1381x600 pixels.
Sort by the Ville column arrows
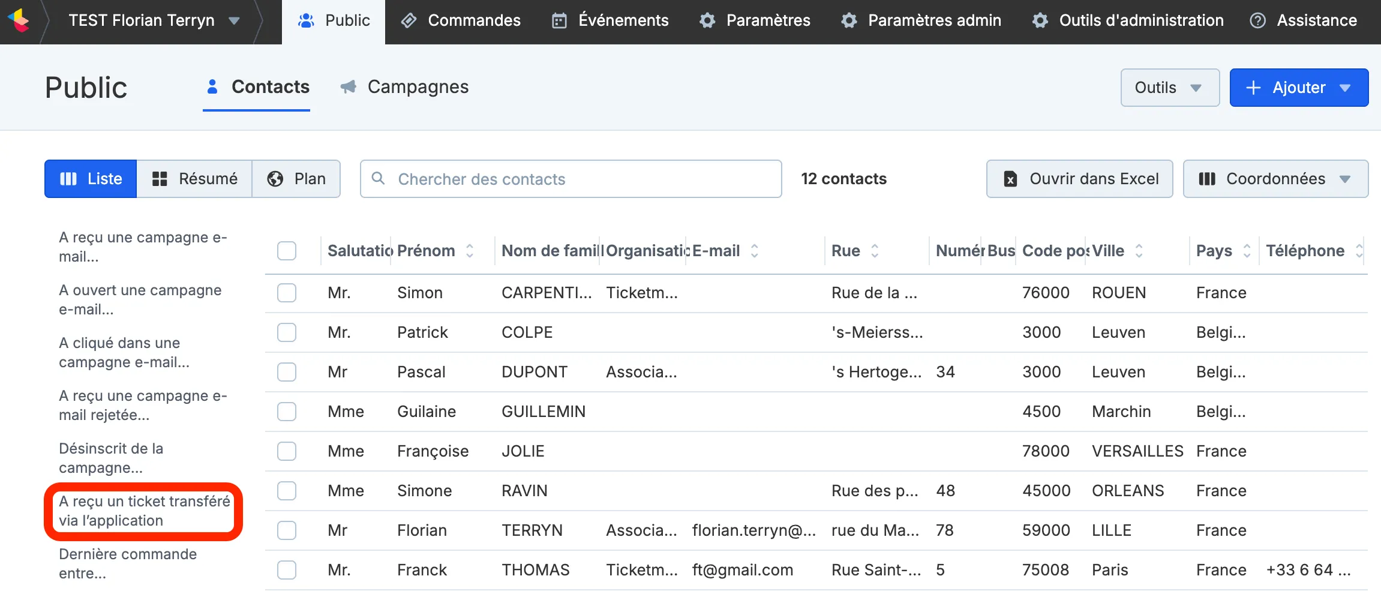pos(1139,251)
